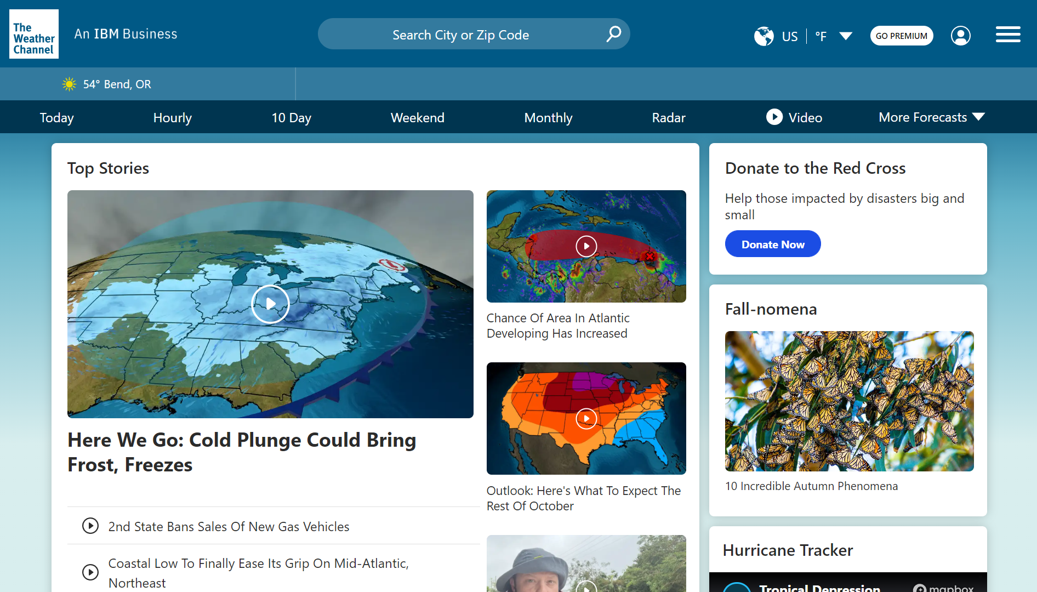Image resolution: width=1037 pixels, height=592 pixels.
Task: Click the Search City or Zip Code field
Action: coord(460,35)
